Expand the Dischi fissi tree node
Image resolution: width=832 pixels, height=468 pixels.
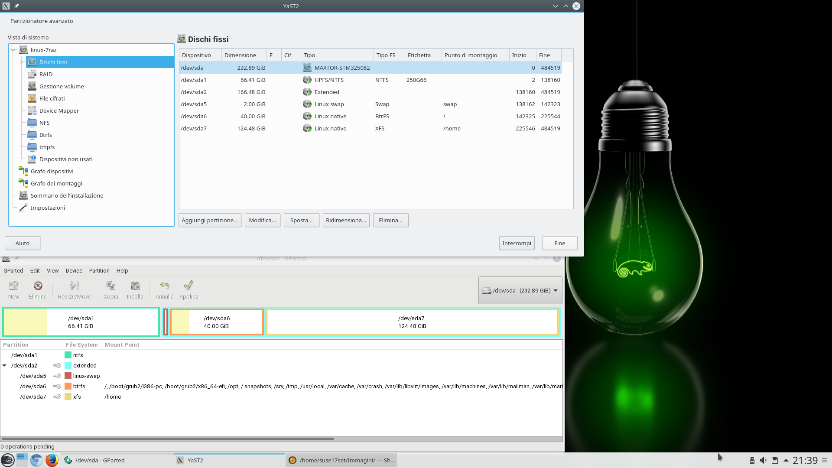[x=21, y=62]
